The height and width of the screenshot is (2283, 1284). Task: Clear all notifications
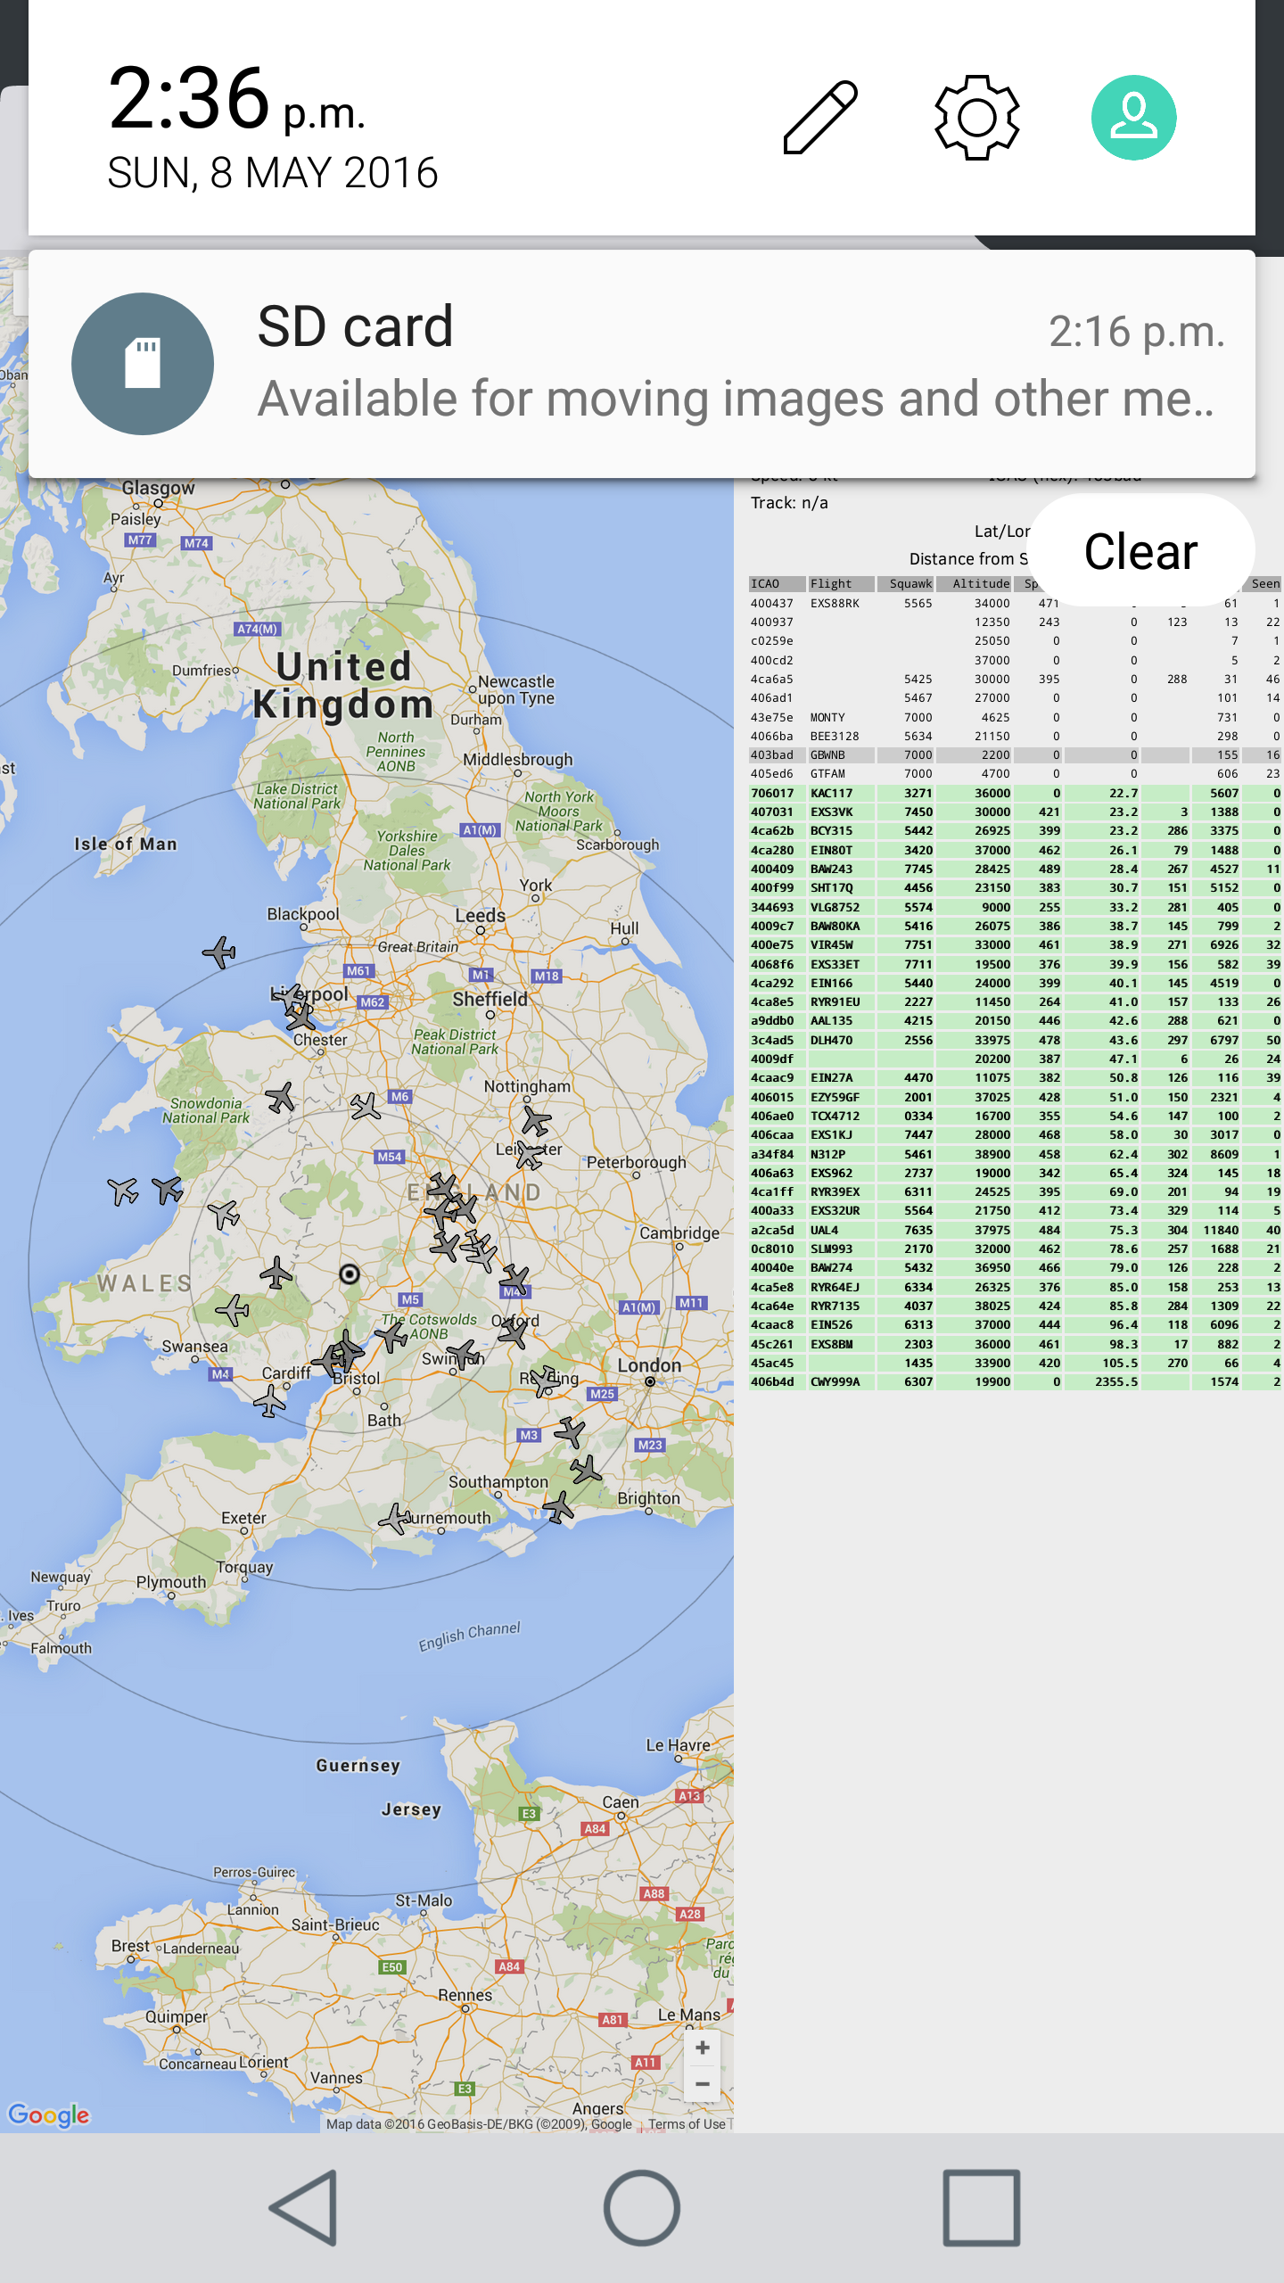[1140, 551]
